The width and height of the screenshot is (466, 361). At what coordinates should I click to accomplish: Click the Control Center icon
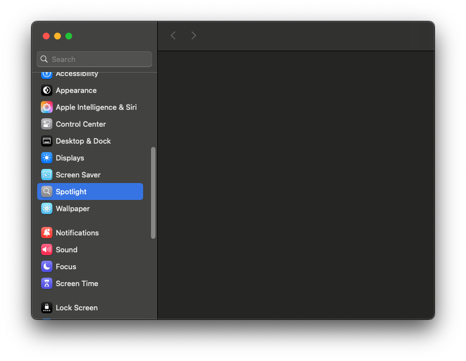coord(47,124)
